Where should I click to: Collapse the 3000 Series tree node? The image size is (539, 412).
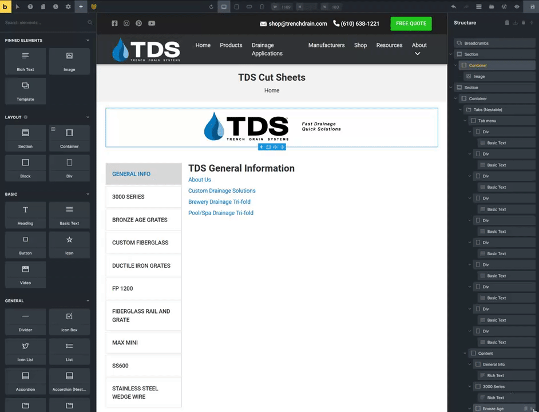[470, 387]
